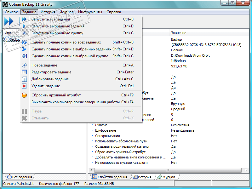Click the horizontal scrollbar left arrow
The height and width of the screenshot is (189, 252).
[x=91, y=170]
